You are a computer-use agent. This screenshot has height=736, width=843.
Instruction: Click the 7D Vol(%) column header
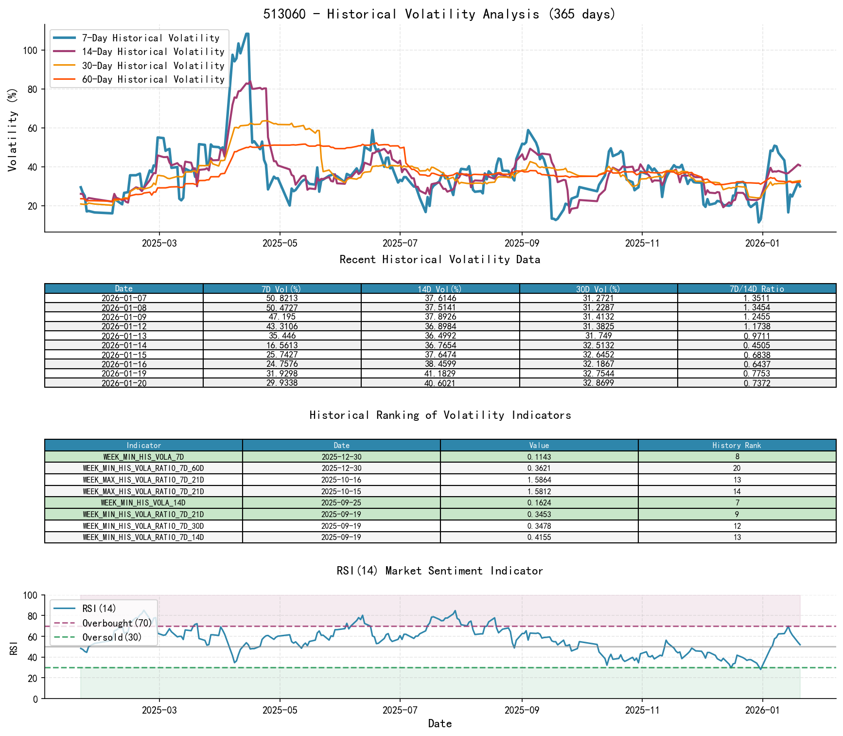point(281,288)
